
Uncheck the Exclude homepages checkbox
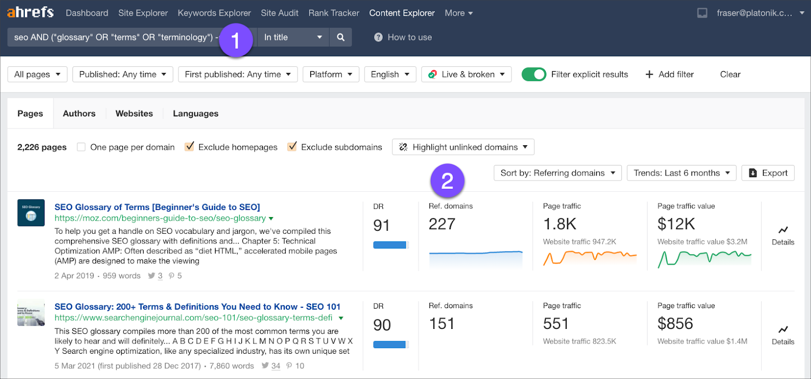[x=190, y=147]
